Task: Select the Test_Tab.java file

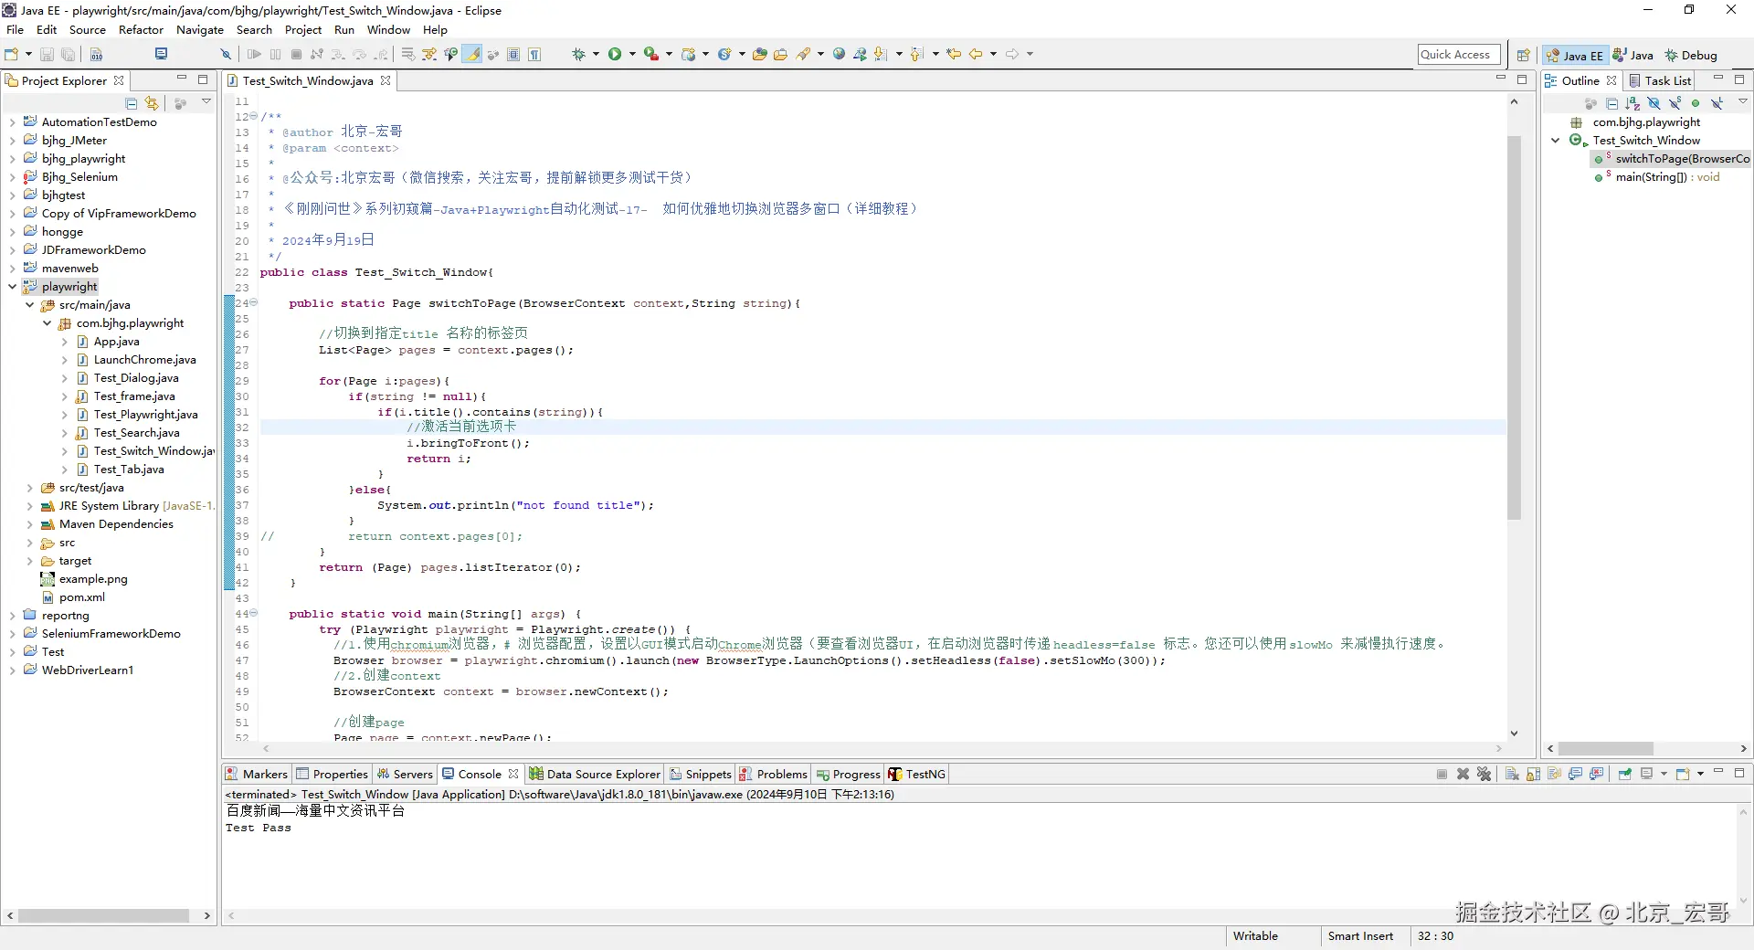Action: [129, 470]
